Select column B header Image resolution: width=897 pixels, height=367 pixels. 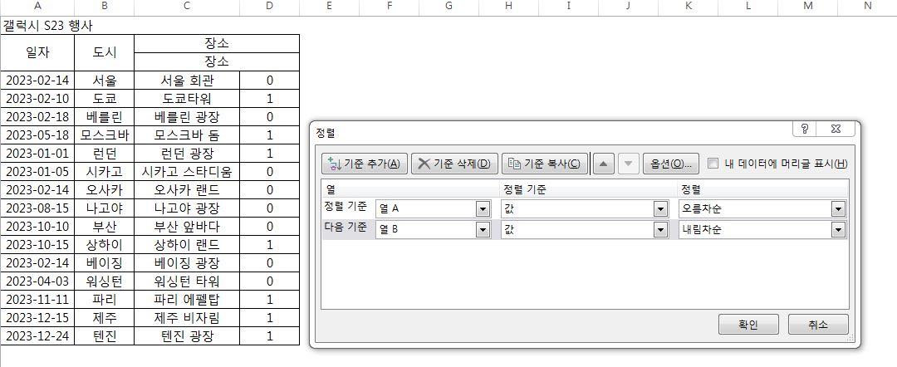click(x=104, y=7)
